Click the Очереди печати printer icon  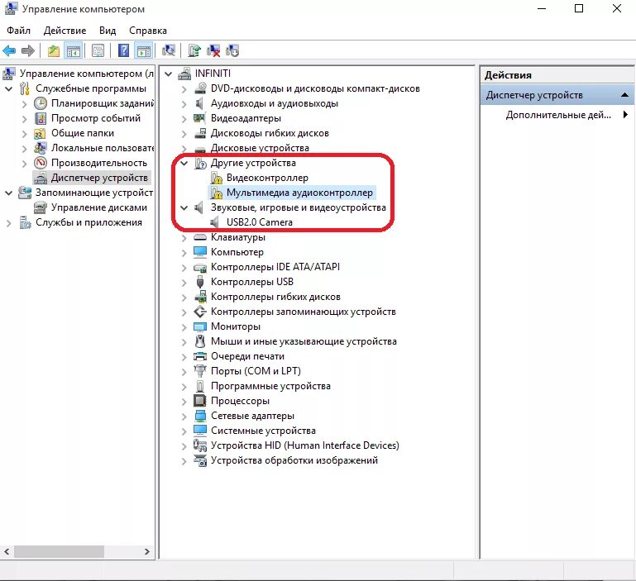point(199,356)
